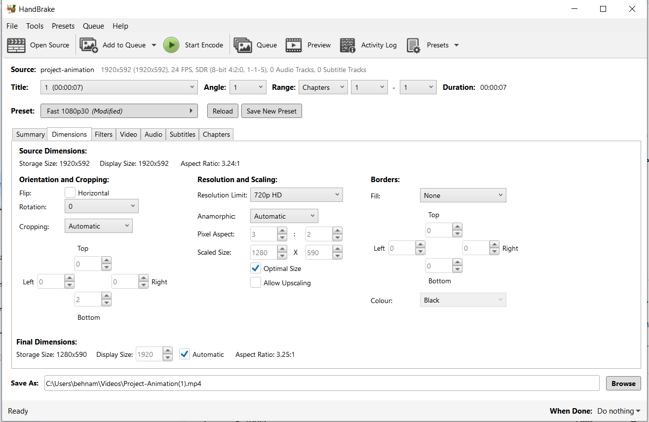Click the Add to Queue picture icon
649x422 pixels.
(89, 45)
